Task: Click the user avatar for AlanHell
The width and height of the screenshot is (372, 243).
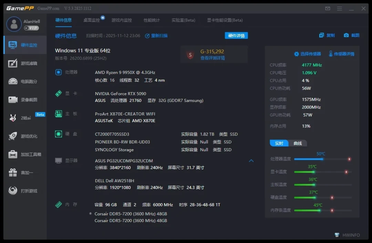Action: [x=14, y=24]
